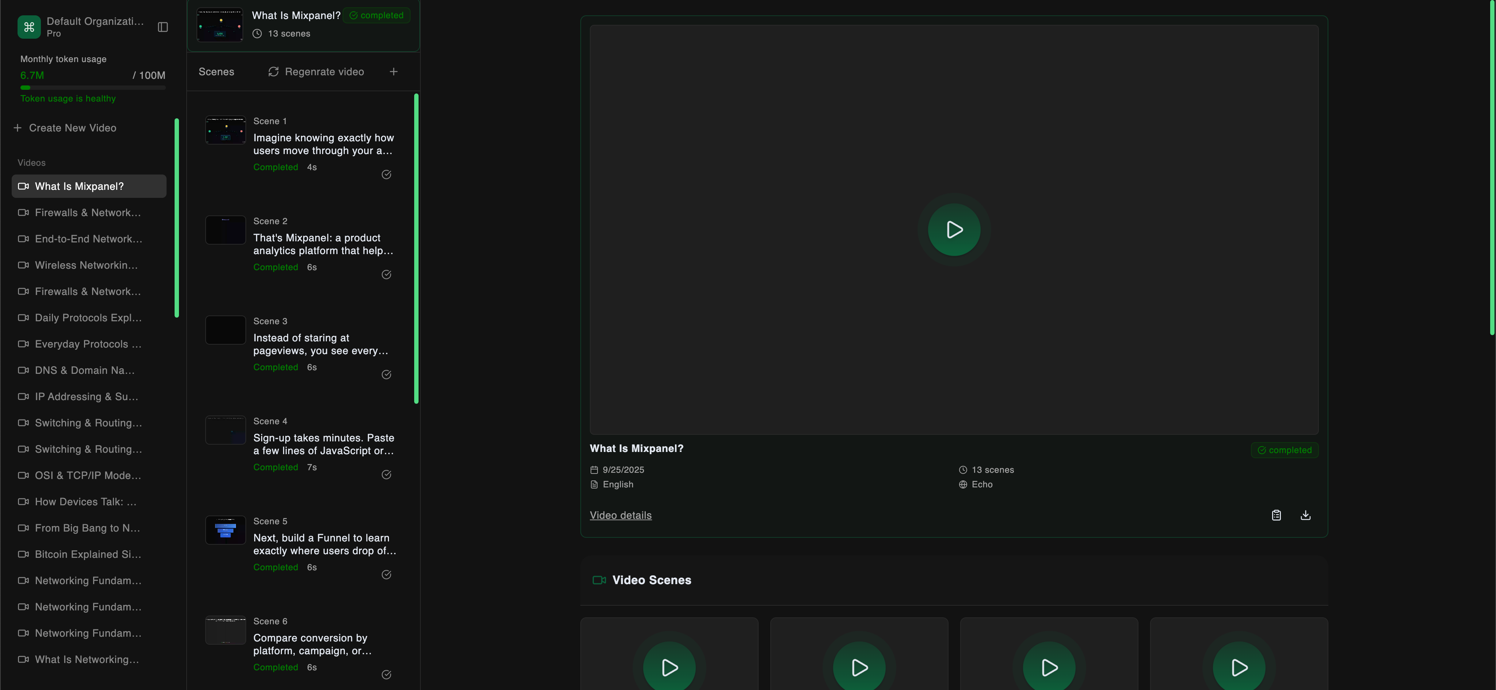1496x690 pixels.
Task: Play the third Video Scenes card
Action: [x=1049, y=667]
